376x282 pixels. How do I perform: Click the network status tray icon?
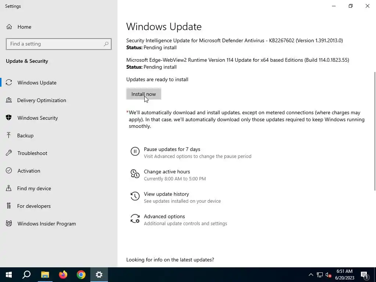[x=320, y=275]
